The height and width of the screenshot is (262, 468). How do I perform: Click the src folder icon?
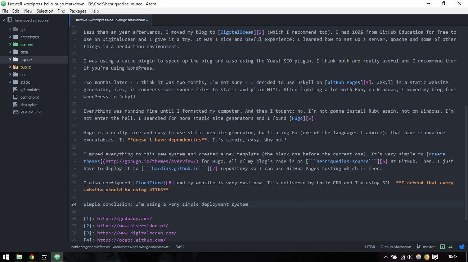(15, 75)
